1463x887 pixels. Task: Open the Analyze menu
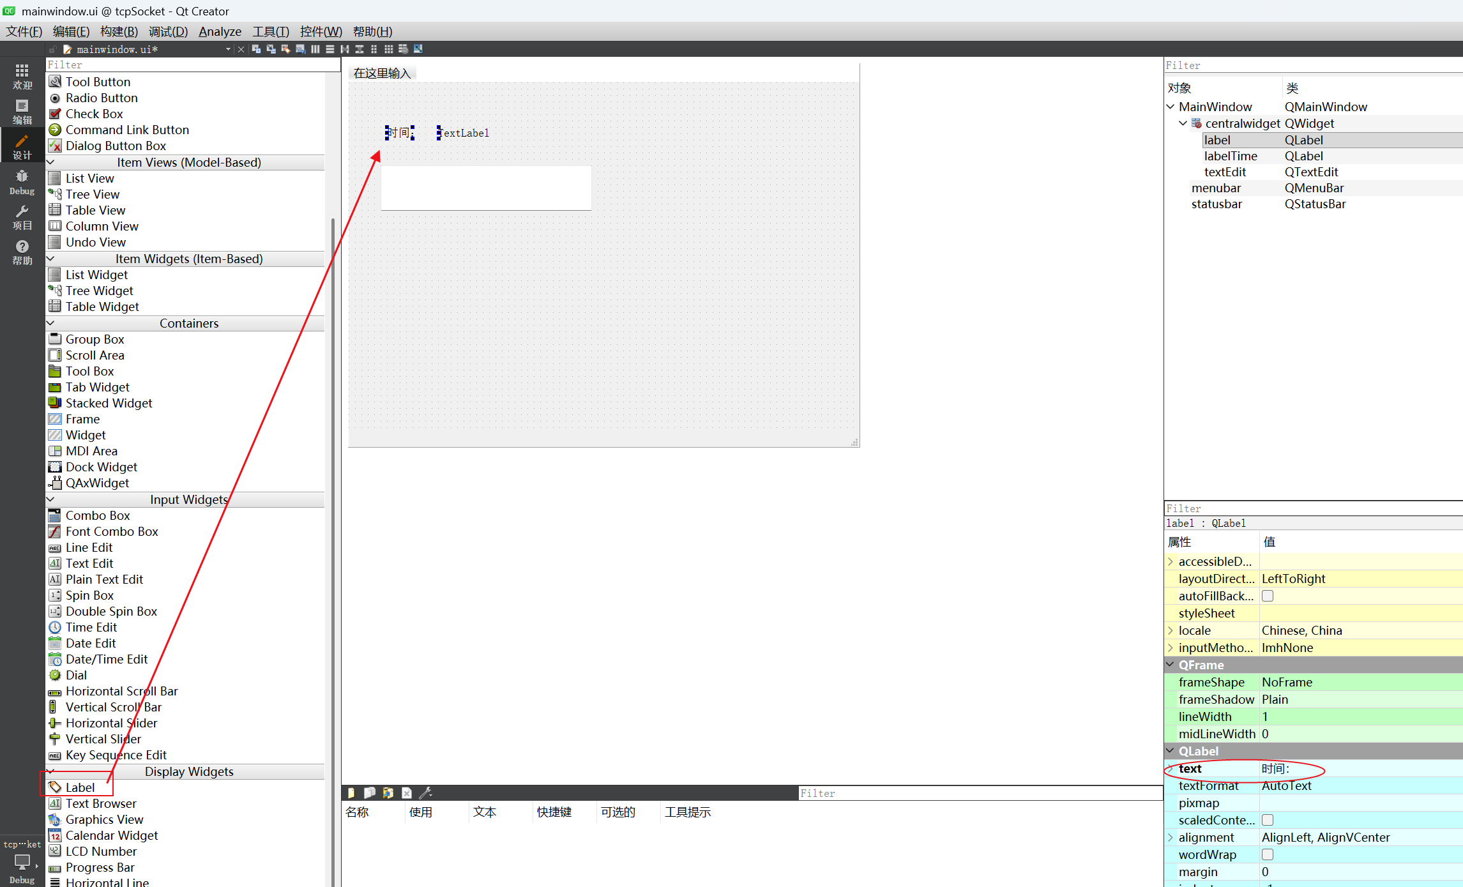pyautogui.click(x=220, y=31)
